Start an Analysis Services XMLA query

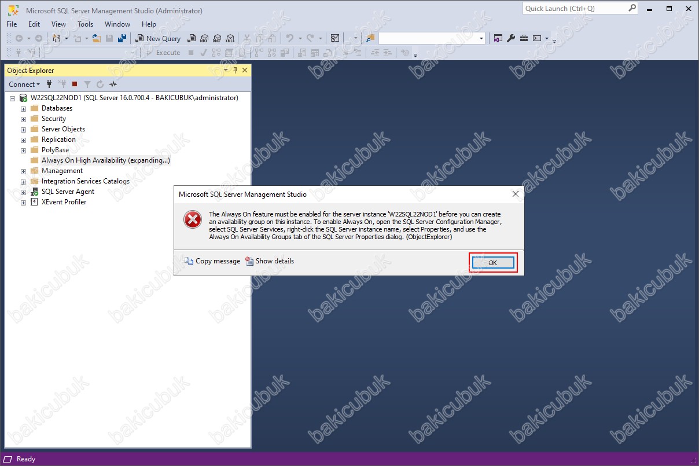(230, 38)
